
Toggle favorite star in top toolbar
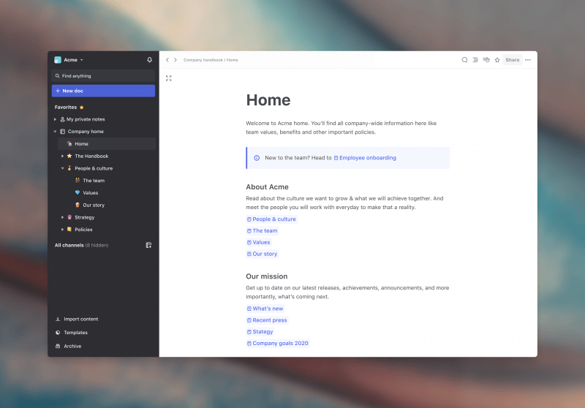497,60
